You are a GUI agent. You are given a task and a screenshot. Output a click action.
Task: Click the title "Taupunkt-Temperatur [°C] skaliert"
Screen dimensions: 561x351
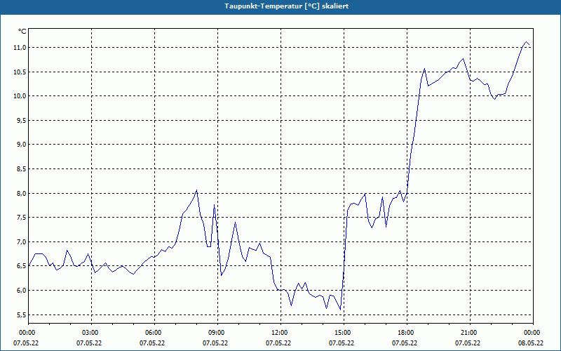[x=287, y=6]
